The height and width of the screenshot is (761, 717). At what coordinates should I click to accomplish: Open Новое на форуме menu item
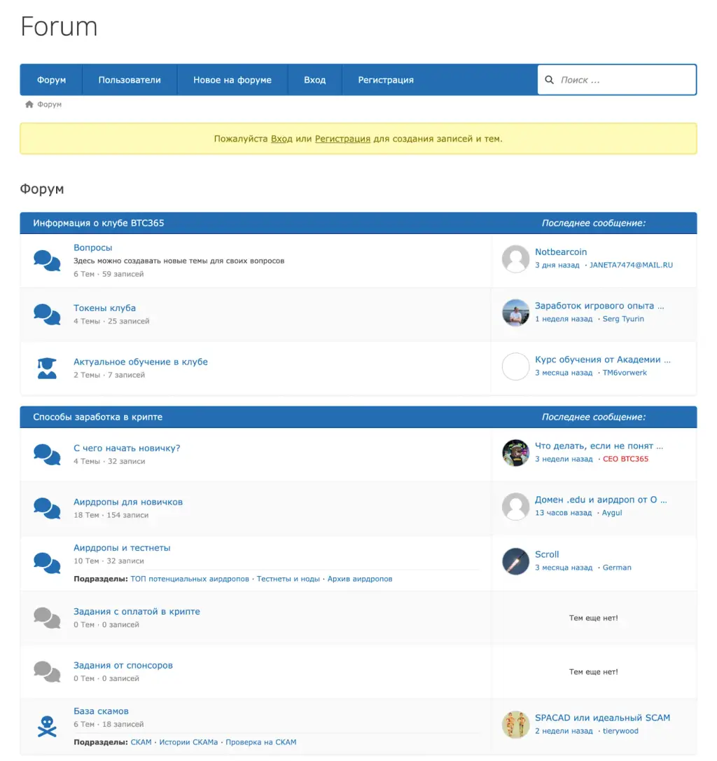point(232,80)
